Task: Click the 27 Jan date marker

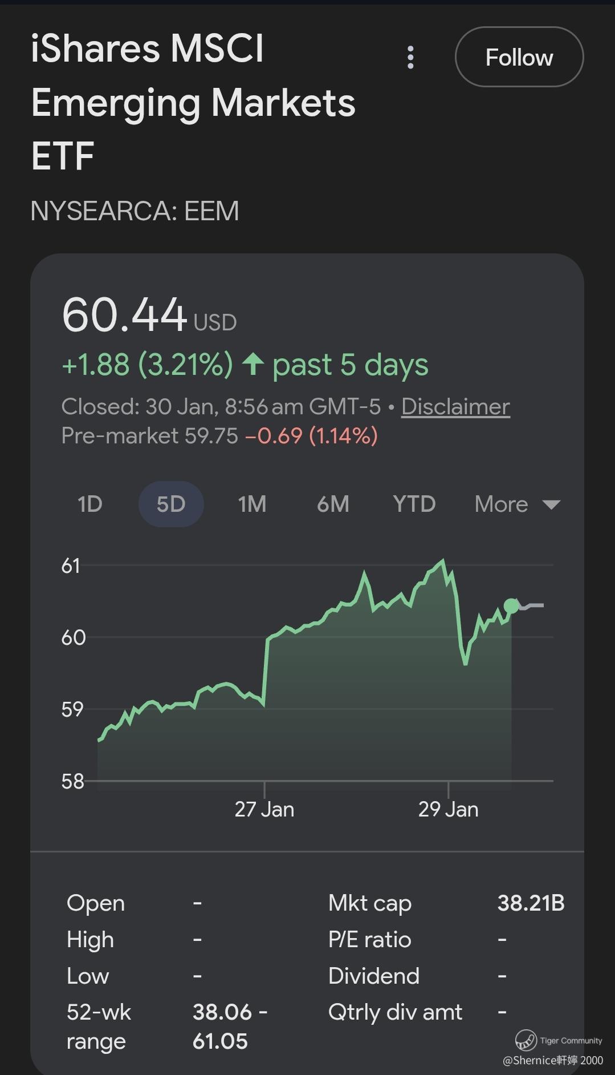Action: (264, 809)
